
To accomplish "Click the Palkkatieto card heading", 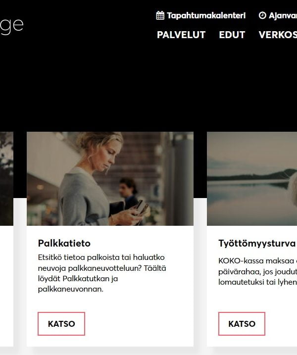I will point(64,244).
